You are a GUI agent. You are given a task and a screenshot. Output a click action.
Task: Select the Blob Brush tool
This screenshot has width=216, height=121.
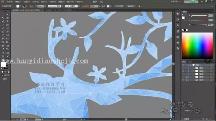point(3,32)
